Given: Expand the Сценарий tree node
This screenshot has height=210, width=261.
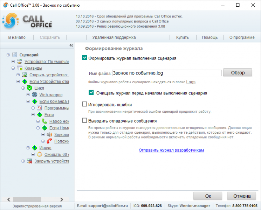Looking at the screenshot, I should (x=8, y=55).
